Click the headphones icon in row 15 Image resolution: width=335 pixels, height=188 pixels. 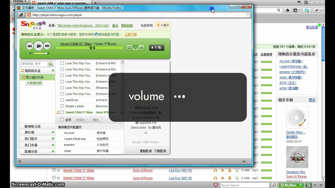[215, 170]
